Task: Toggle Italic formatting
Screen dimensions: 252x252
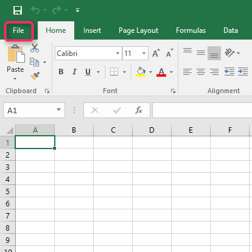Action: (x=74, y=72)
